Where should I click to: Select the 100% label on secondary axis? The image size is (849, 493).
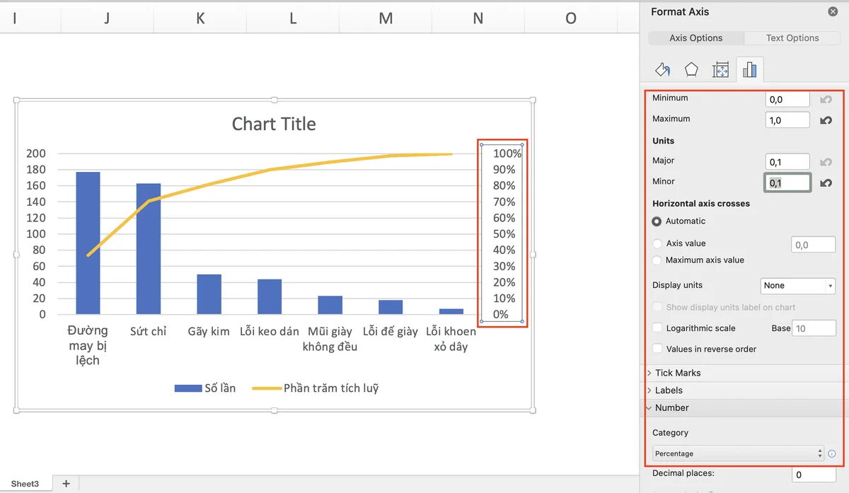coord(507,153)
